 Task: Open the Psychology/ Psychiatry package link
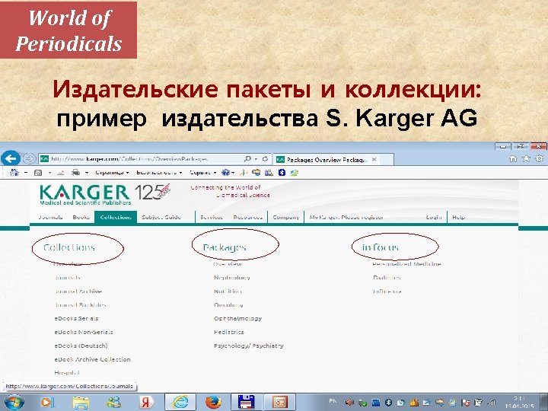pyautogui.click(x=249, y=346)
